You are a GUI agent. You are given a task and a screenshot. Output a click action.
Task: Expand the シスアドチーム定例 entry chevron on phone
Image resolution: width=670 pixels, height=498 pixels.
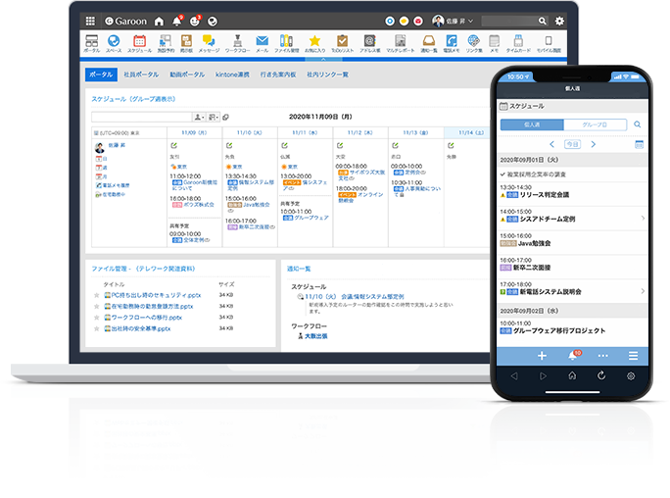tap(643, 218)
